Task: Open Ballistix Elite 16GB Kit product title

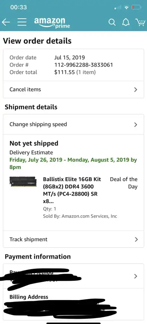Action: (x=72, y=190)
